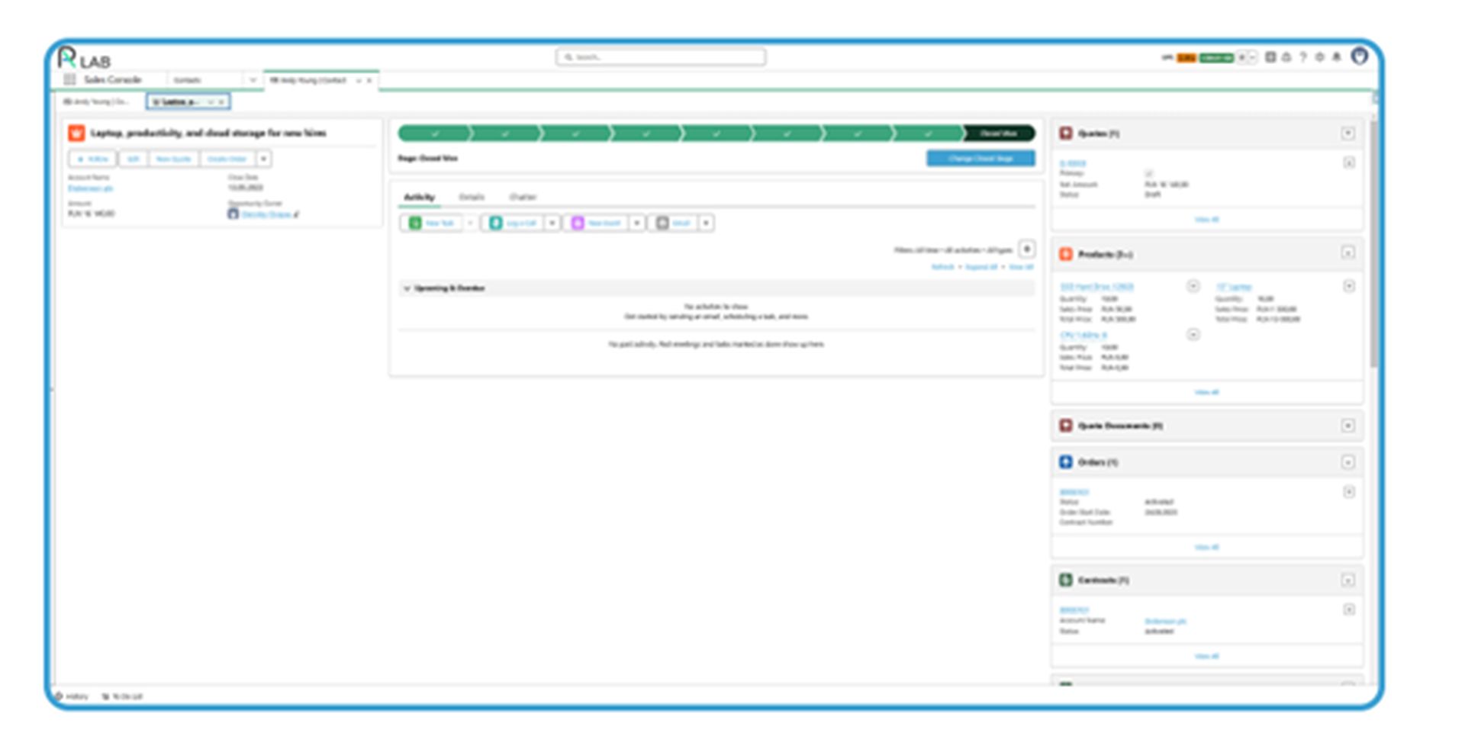Open the App Launcher waffle icon

pyautogui.click(x=68, y=79)
